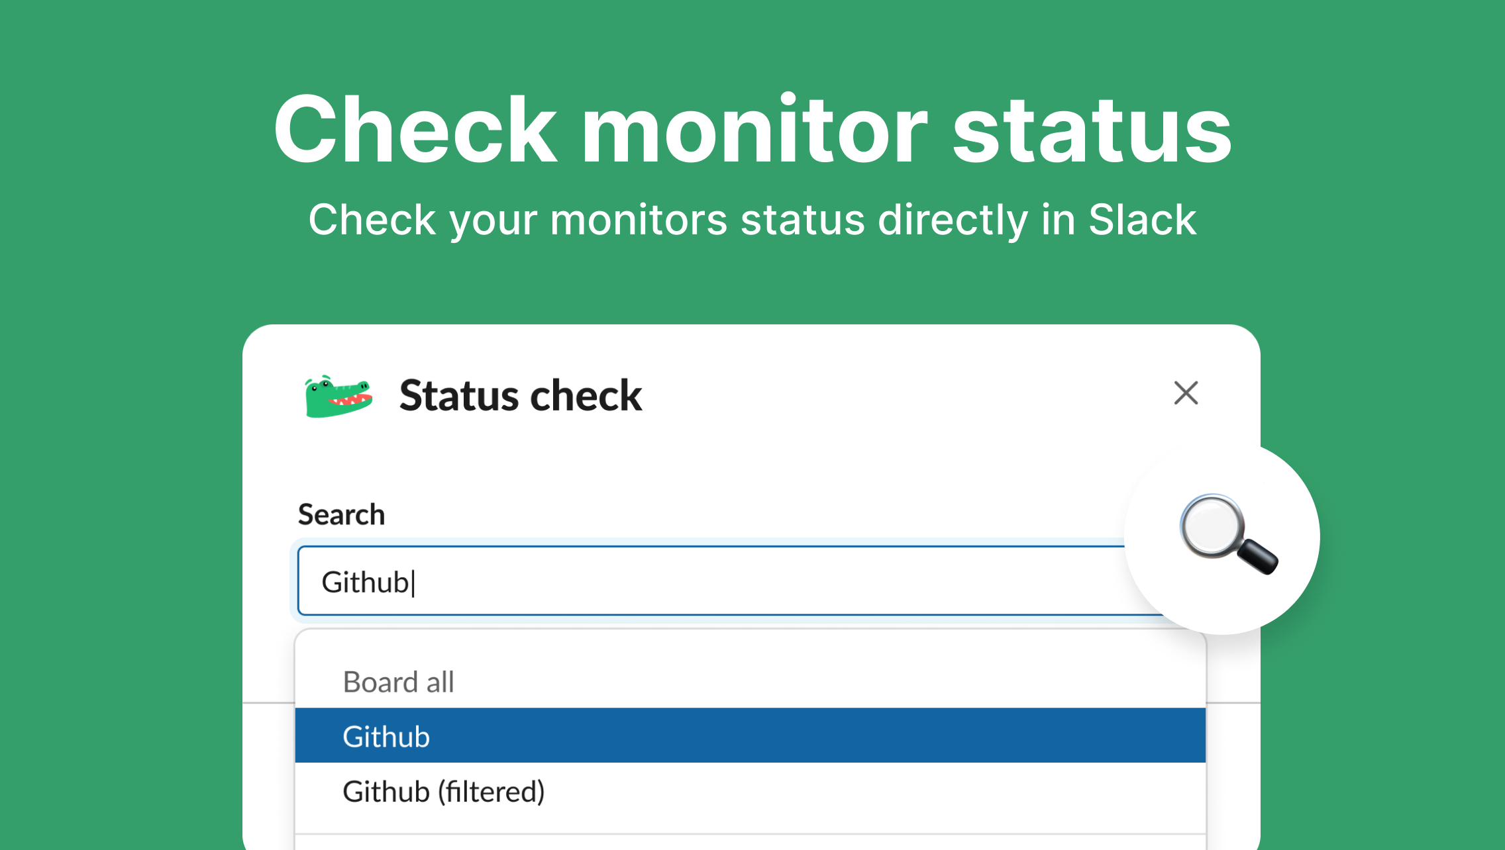Image resolution: width=1505 pixels, height=850 pixels.
Task: Click the Status check dialog title
Action: coord(521,396)
